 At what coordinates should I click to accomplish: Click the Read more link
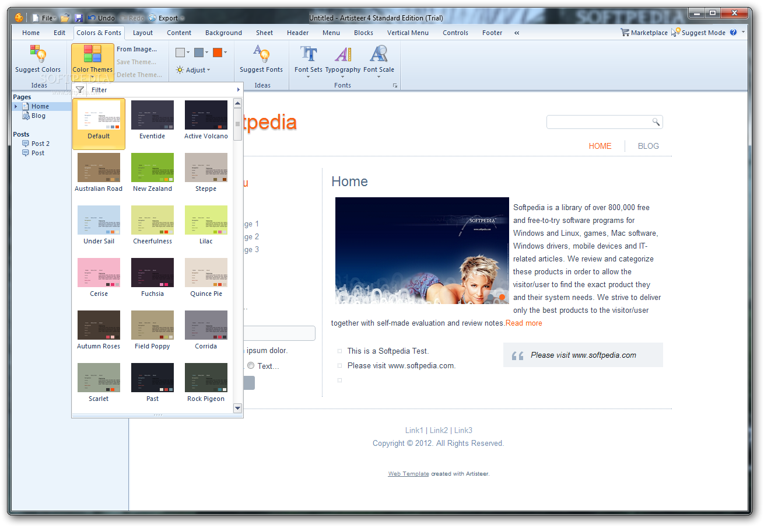524,323
